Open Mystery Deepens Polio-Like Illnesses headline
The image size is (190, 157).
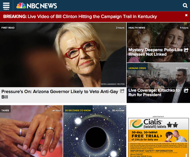coord(155,52)
